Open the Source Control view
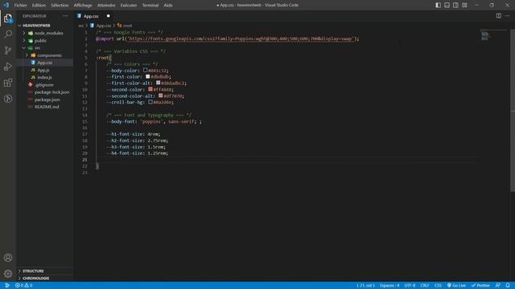Image resolution: width=515 pixels, height=289 pixels. click(x=8, y=50)
